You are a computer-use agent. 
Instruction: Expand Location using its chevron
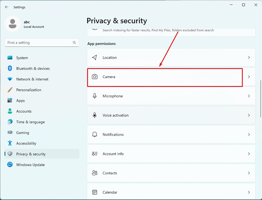[249, 58]
